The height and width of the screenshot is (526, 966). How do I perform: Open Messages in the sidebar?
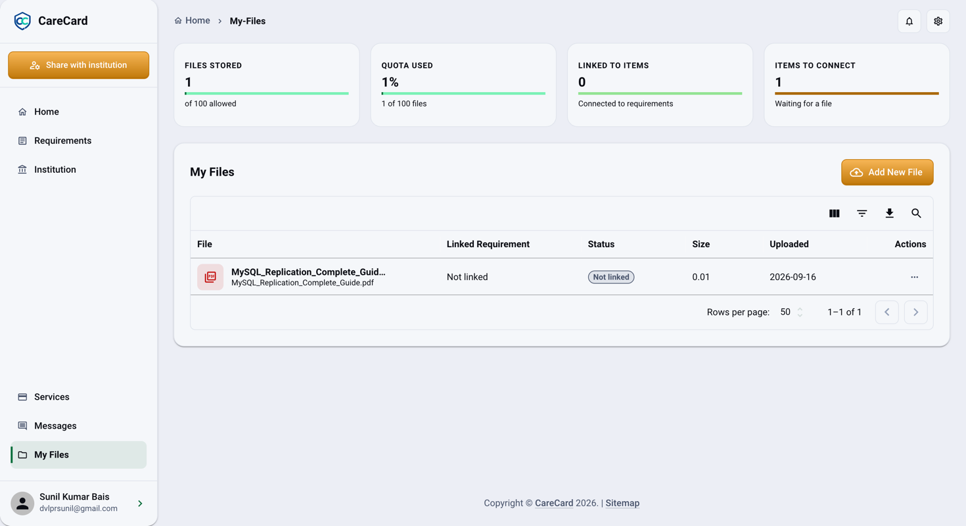coord(79,426)
